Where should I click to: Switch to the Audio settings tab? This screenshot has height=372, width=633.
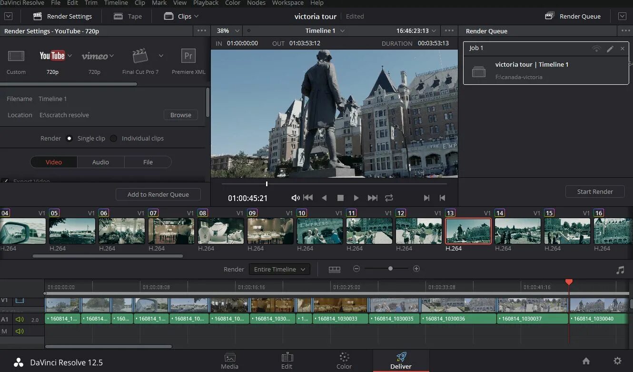click(100, 162)
